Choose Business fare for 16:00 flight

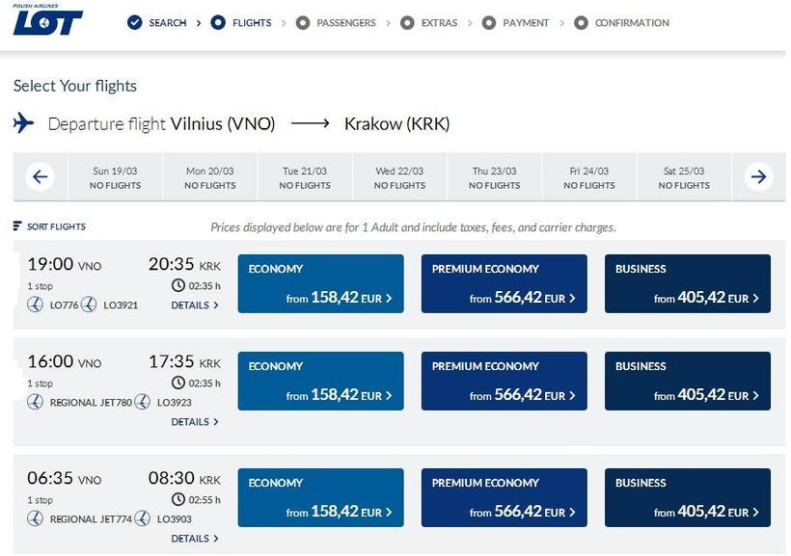[x=687, y=382]
